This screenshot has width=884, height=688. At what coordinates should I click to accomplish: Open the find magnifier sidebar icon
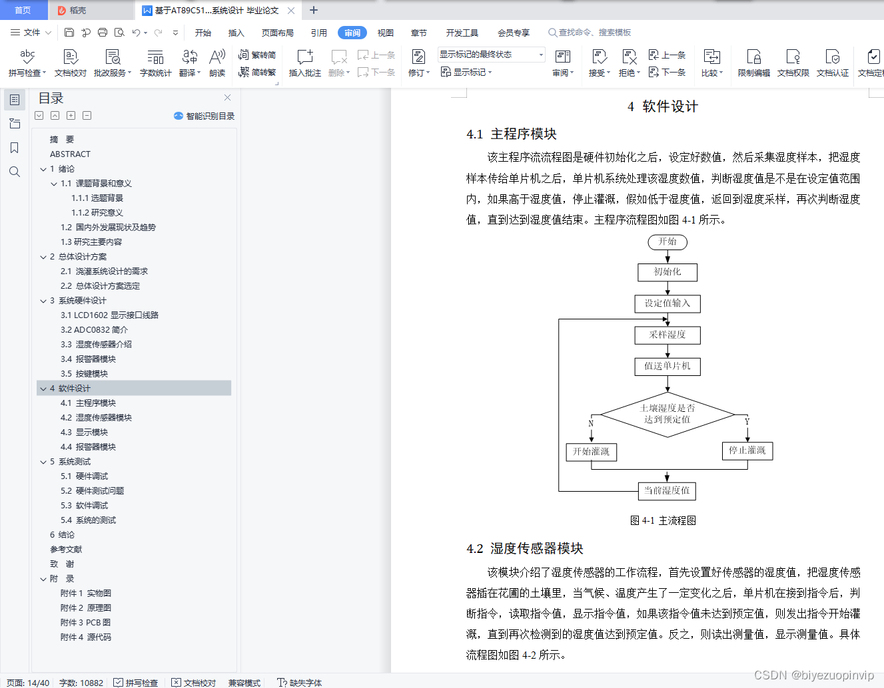tap(15, 172)
